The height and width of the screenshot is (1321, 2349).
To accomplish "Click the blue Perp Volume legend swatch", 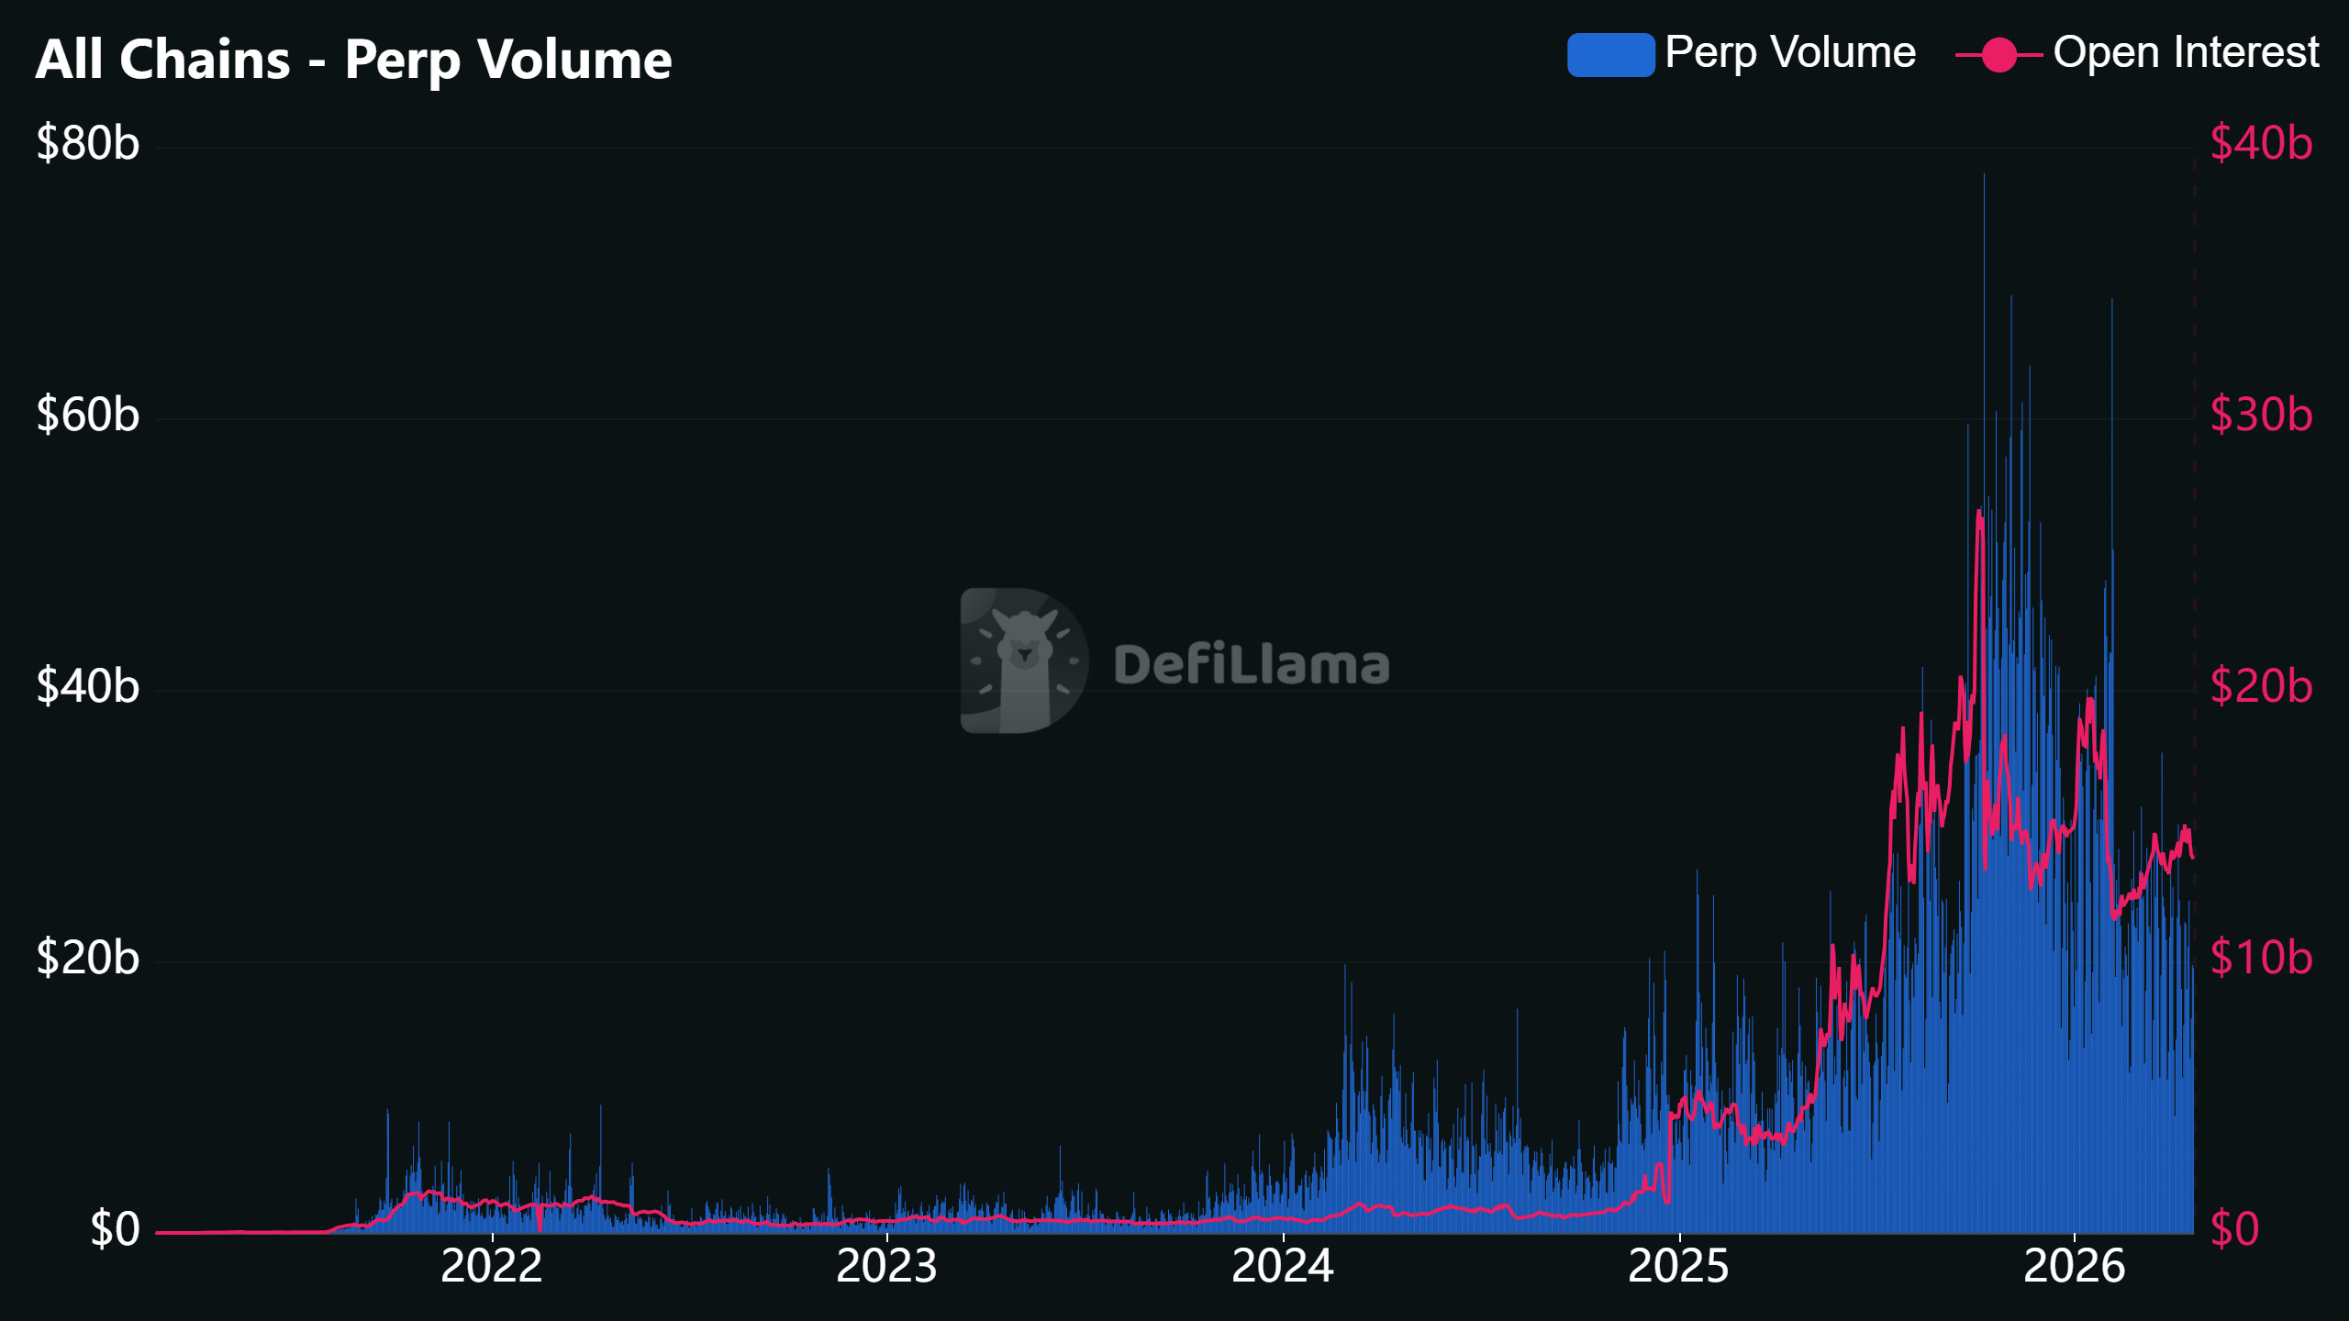I will 1610,54.
